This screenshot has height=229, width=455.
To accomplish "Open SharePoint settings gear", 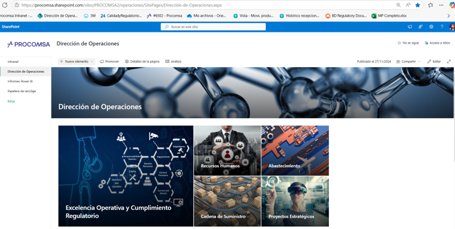I will 431,27.
